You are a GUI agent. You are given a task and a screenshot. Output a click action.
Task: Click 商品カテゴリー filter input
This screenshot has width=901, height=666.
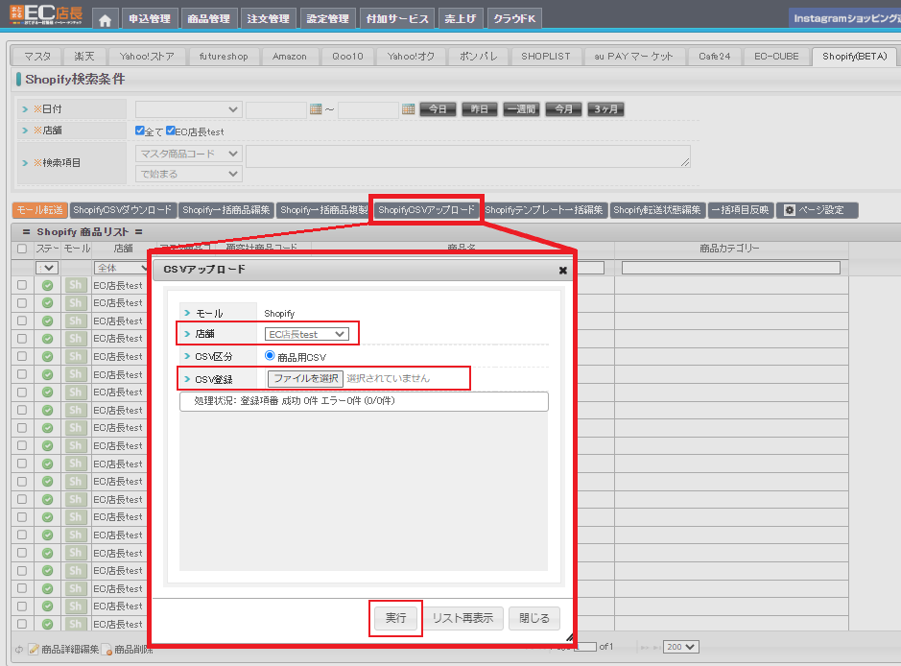coord(731,268)
